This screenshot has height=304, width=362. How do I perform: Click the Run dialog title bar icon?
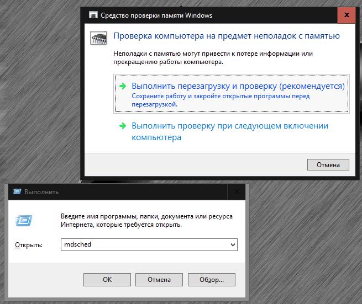pos(17,191)
